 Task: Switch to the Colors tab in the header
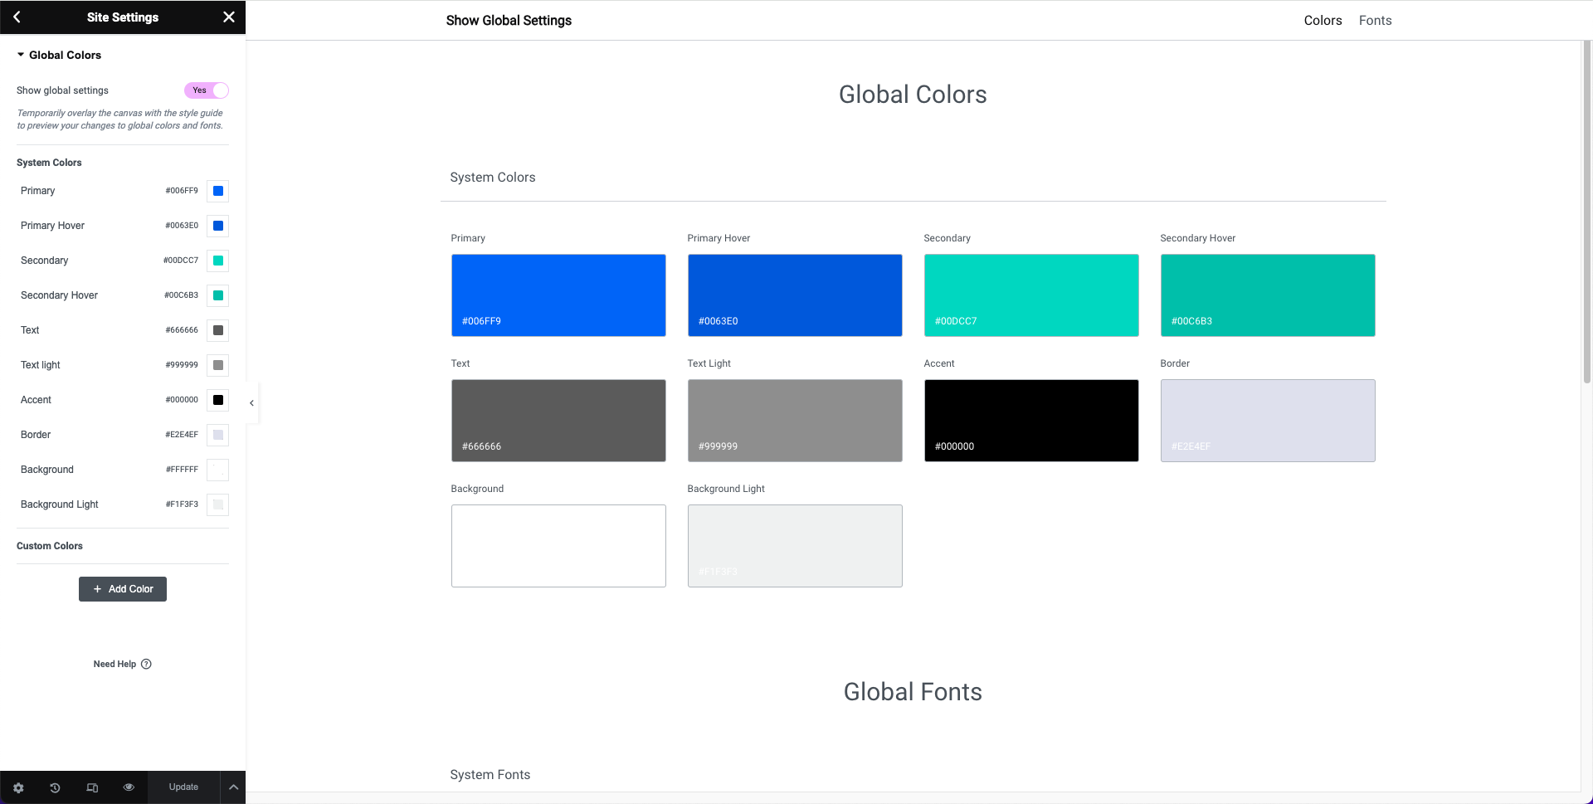1323,21
